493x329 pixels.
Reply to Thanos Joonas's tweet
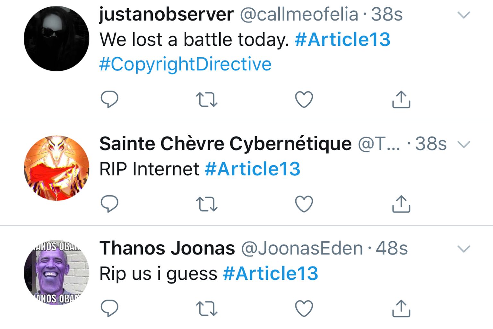coord(109,309)
